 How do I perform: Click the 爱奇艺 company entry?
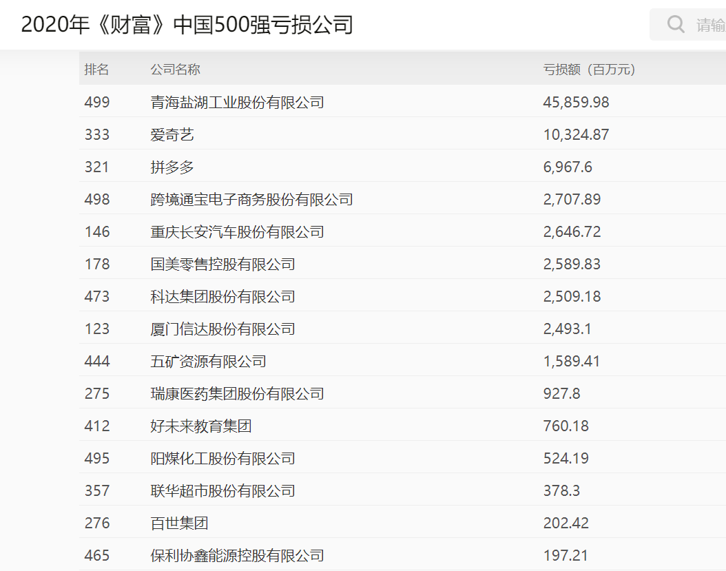point(172,134)
